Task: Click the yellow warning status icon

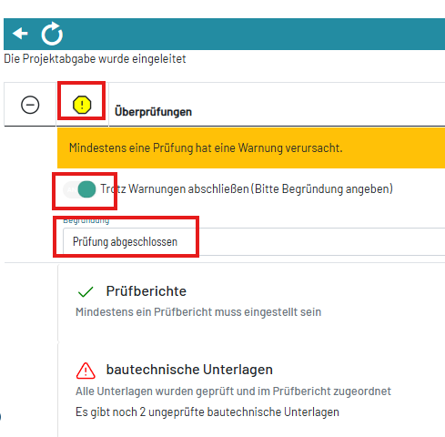Action: pyautogui.click(x=82, y=105)
